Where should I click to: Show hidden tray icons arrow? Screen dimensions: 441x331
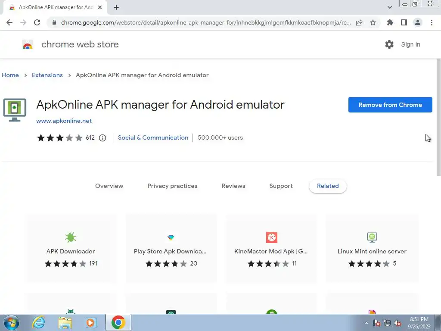point(366,323)
